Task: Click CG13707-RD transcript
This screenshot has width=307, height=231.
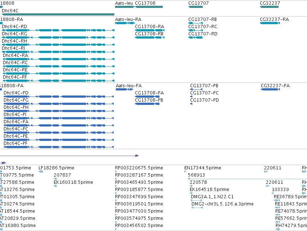Action: [196, 37]
